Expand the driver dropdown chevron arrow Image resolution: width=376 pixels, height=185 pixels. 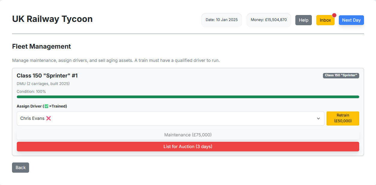(x=318, y=119)
